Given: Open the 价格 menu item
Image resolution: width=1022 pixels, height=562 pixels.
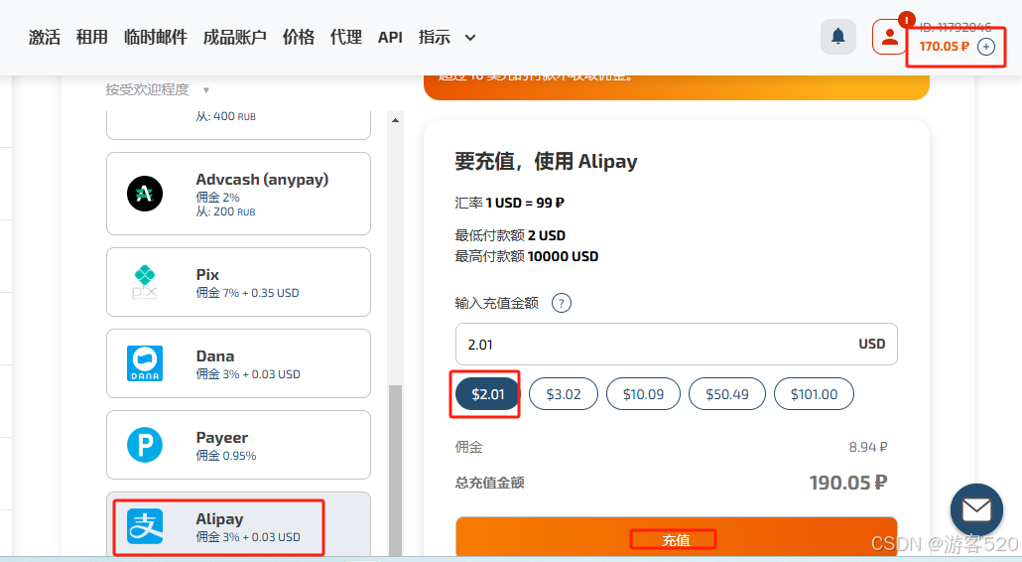Looking at the screenshot, I should tap(299, 37).
